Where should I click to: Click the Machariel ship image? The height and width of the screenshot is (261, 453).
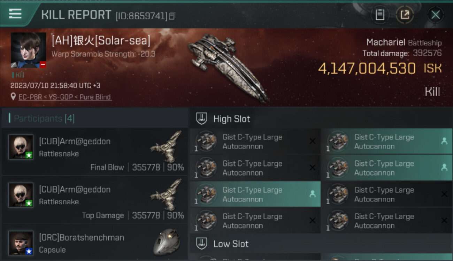228,66
